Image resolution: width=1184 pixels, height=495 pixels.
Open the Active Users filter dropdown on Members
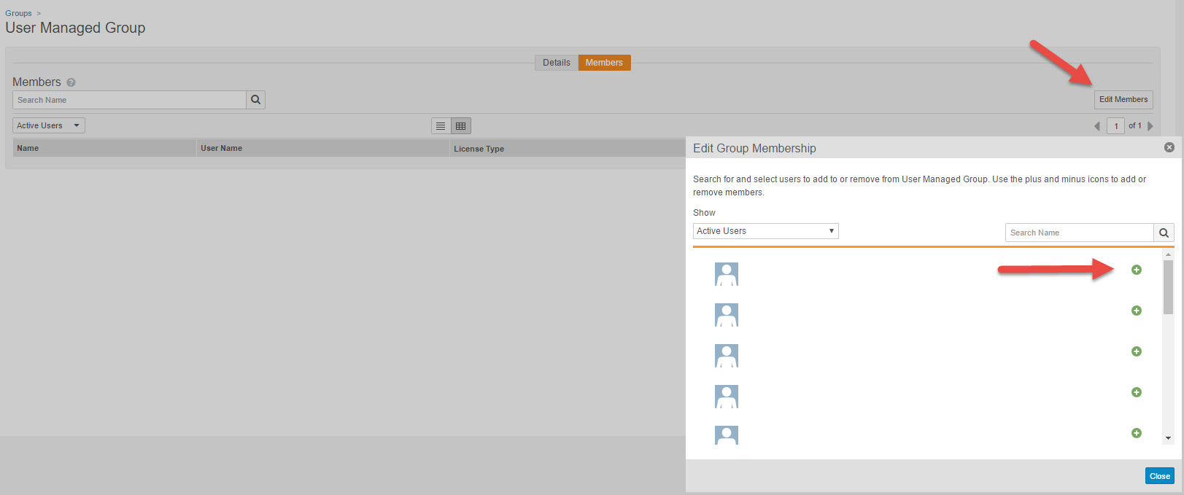click(49, 125)
